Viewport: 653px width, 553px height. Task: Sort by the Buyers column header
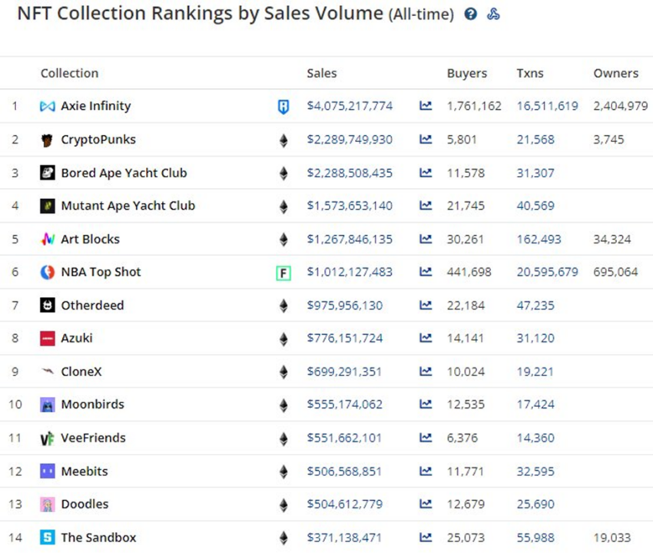pos(467,73)
